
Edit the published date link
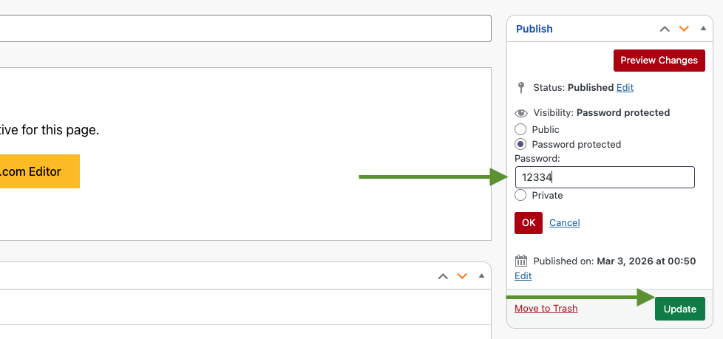click(523, 275)
